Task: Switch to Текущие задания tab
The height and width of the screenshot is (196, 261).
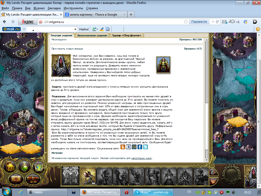Action: tap(61, 35)
